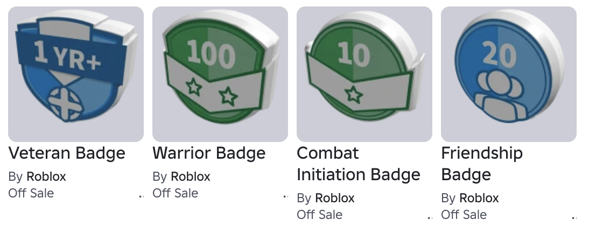Visit Roblox creator link under Veteran Badge
This screenshot has height=241, width=589.
pyautogui.click(x=46, y=176)
